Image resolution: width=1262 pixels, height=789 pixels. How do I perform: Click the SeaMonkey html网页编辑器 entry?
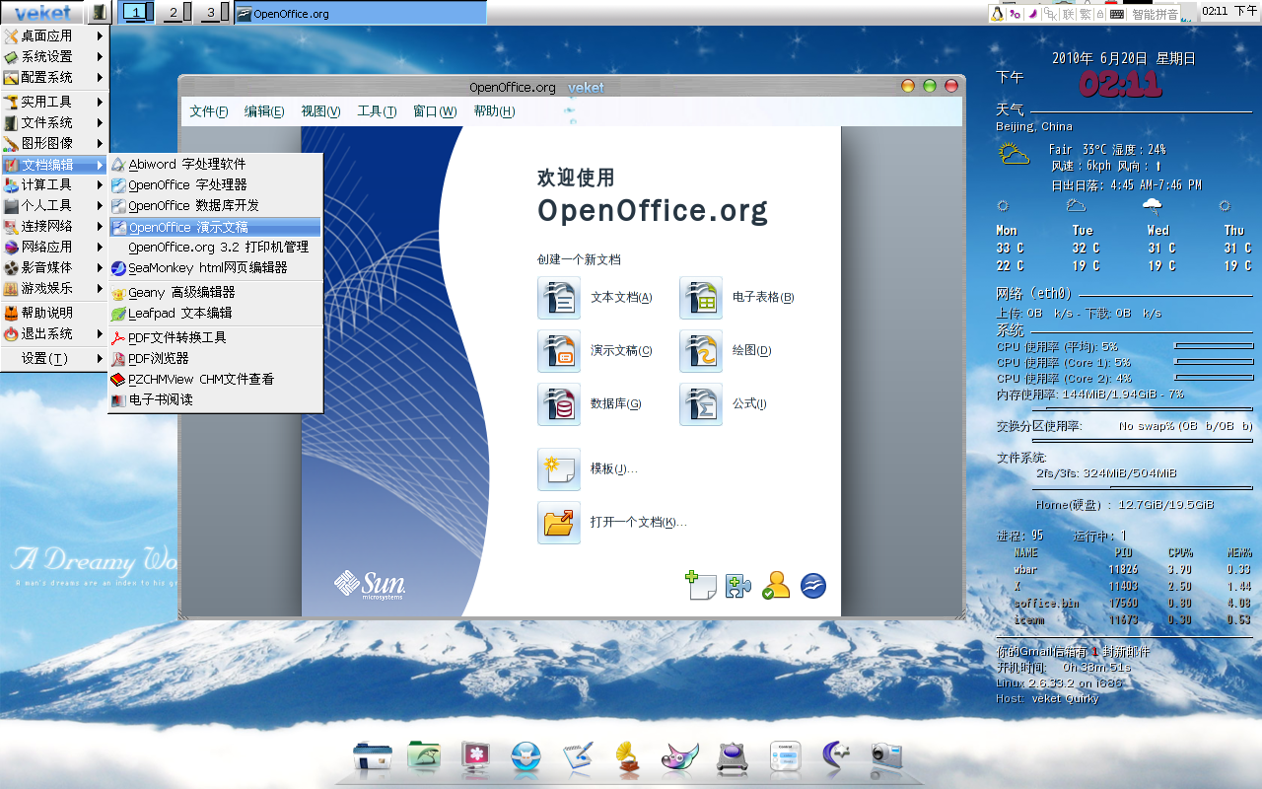click(215, 267)
